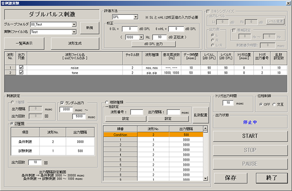Screen dimensions: 292x191
Task: Select the 2種類 radio button
Action: tap(12, 124)
